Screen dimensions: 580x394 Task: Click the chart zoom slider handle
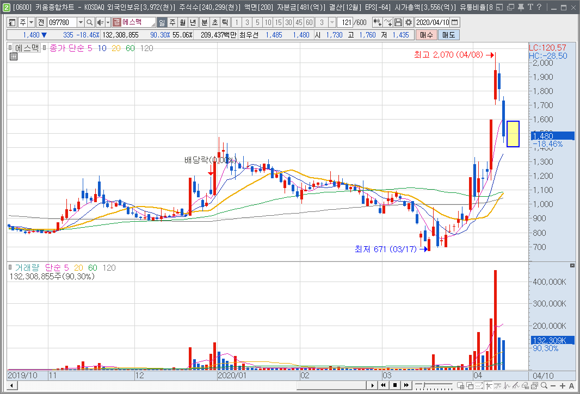pos(424,385)
